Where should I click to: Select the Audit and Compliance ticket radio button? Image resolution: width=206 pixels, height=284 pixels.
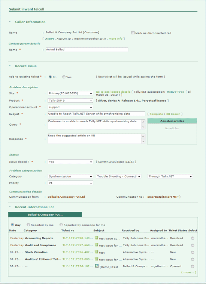click(x=193, y=245)
